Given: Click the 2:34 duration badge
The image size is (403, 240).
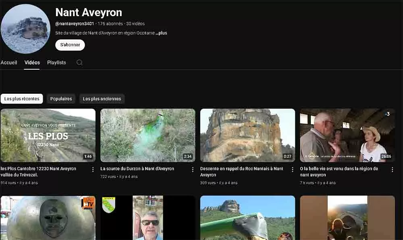Looking at the screenshot, I should (x=188, y=156).
